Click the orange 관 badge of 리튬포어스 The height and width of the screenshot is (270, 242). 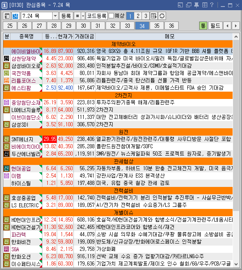click(7, 80)
